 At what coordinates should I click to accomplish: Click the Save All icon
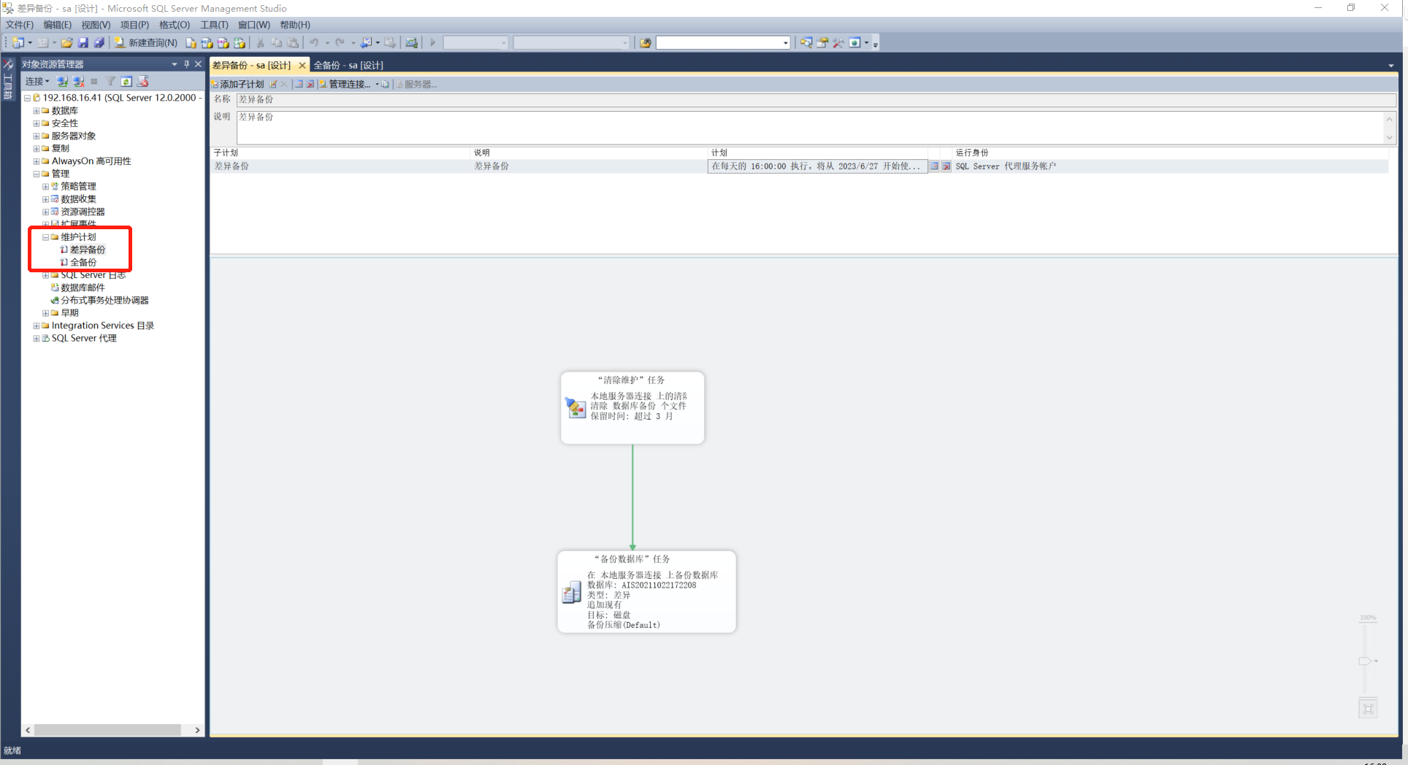pos(99,43)
